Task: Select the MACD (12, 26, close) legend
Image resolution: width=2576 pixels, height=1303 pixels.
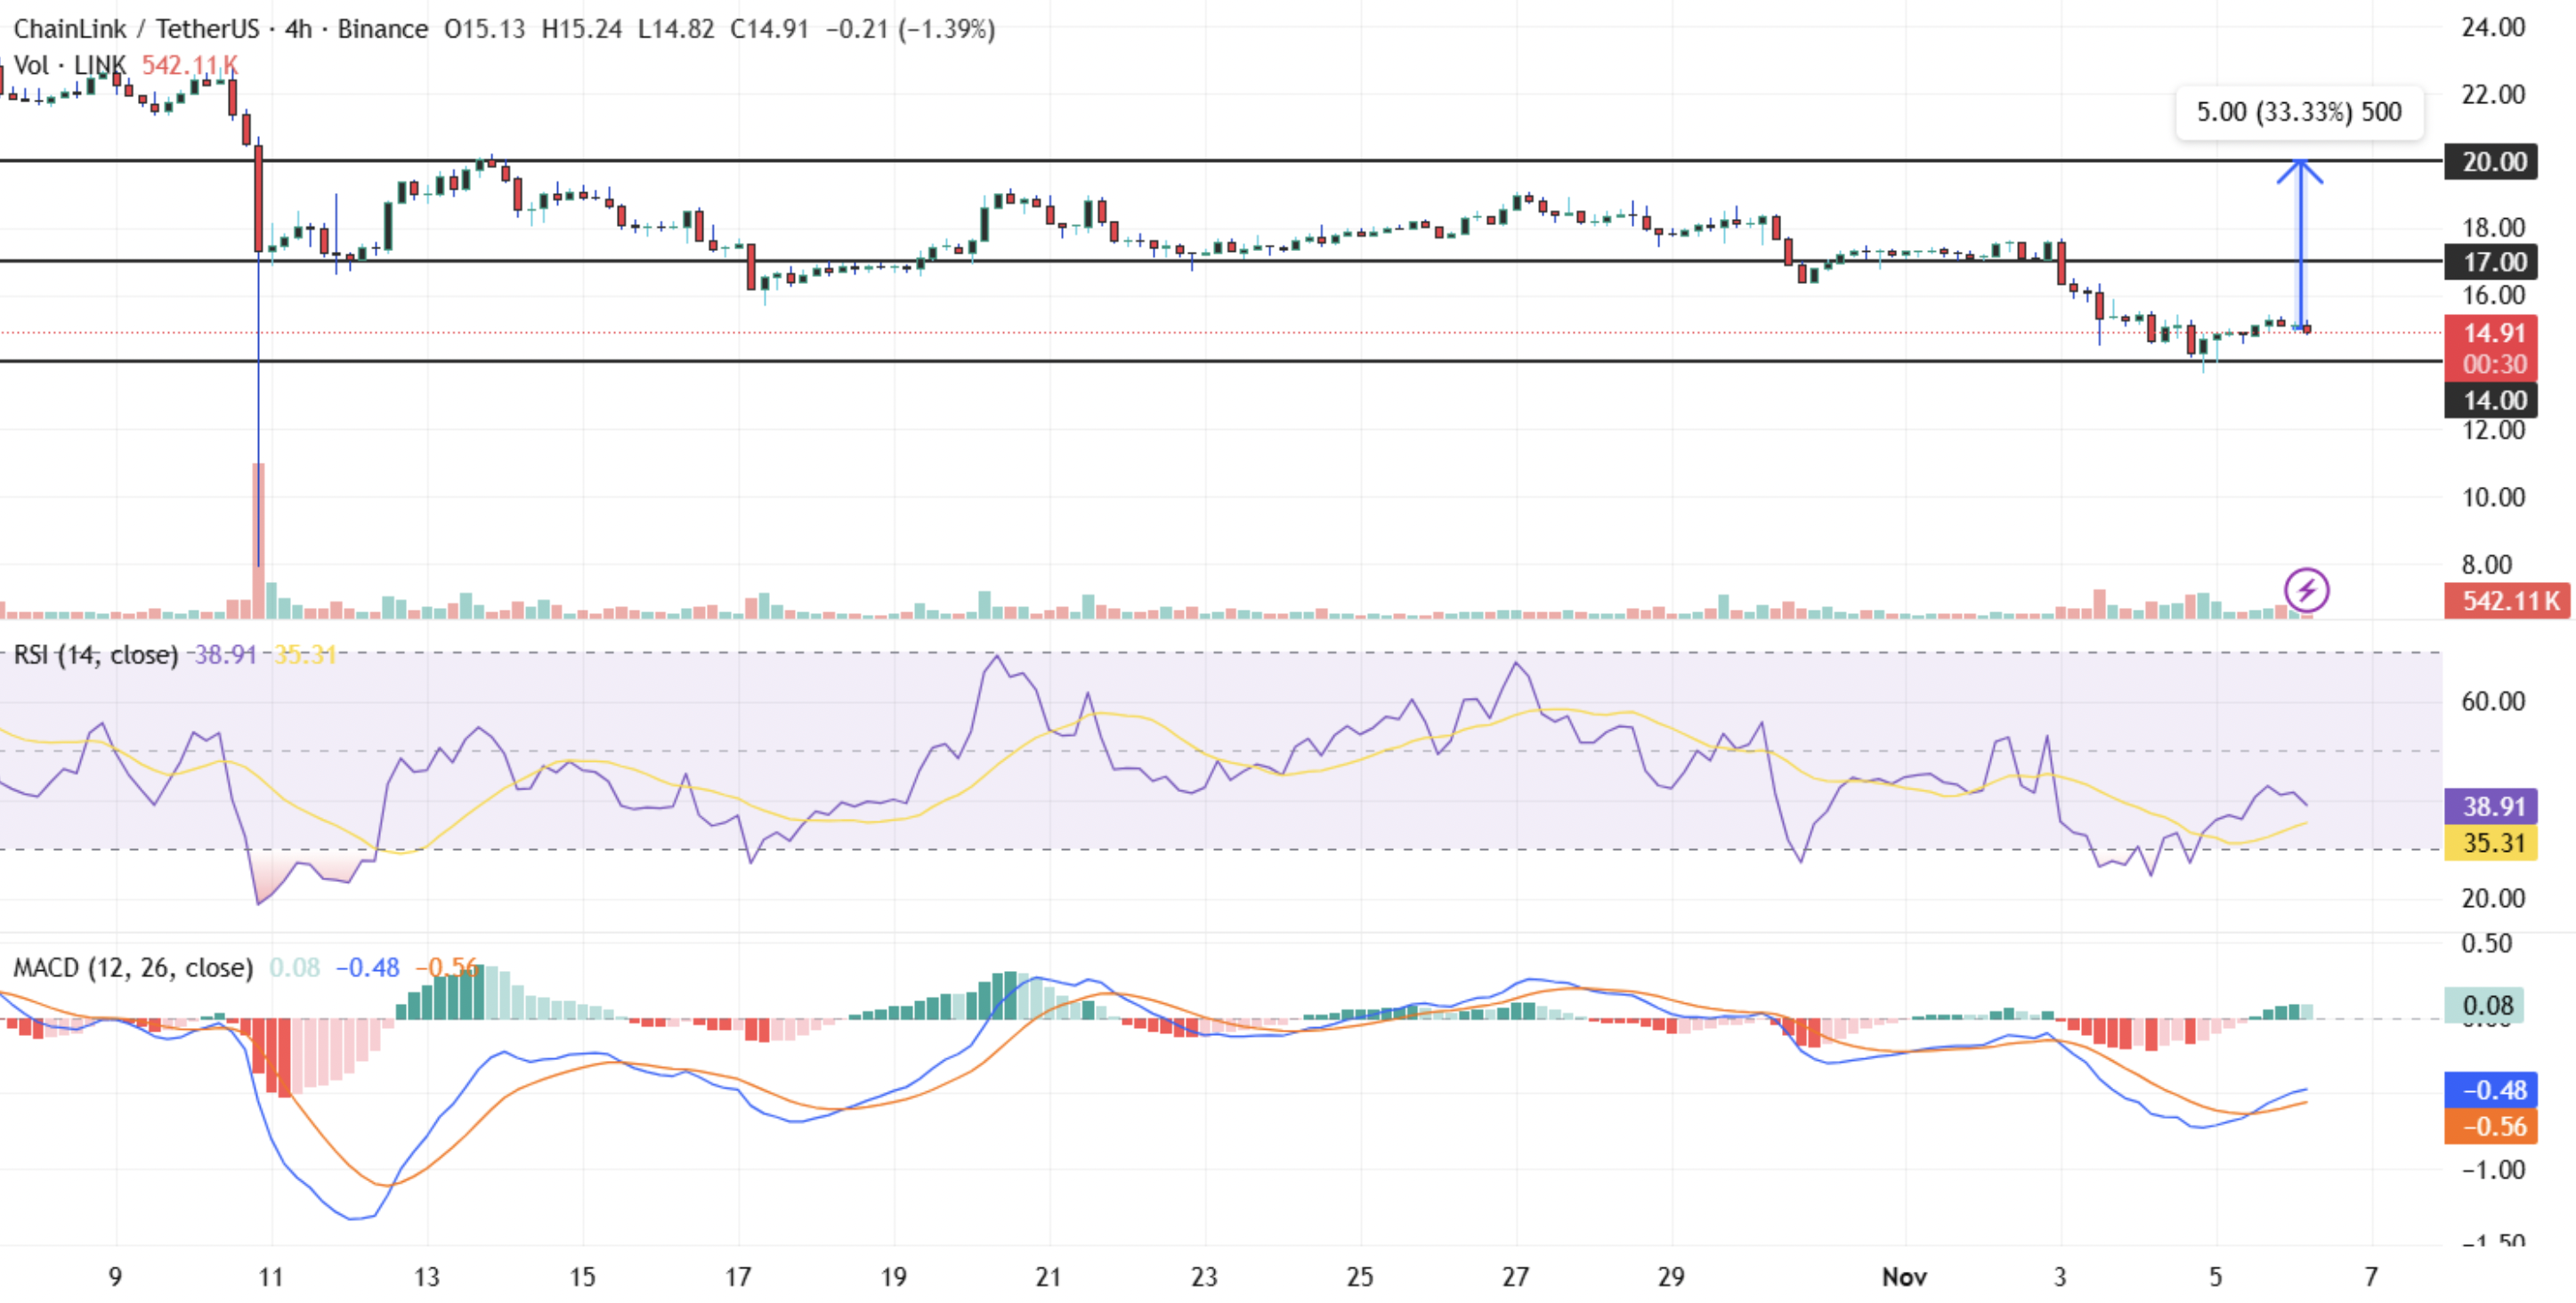Action: [x=132, y=967]
